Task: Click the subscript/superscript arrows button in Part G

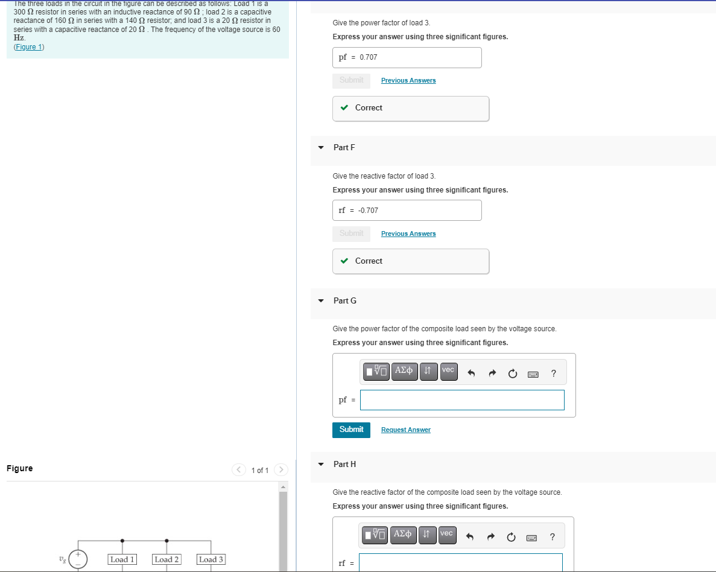Action: pyautogui.click(x=428, y=371)
